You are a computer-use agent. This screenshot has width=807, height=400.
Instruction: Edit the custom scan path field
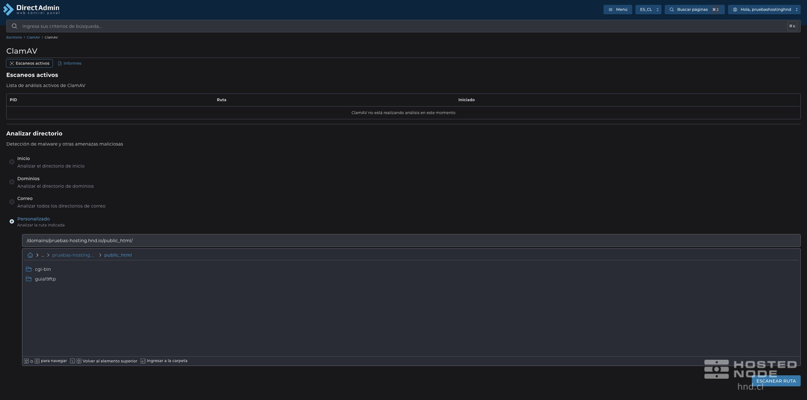coord(411,241)
